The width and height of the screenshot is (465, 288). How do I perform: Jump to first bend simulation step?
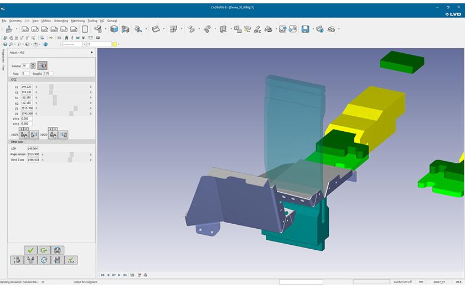102,275
